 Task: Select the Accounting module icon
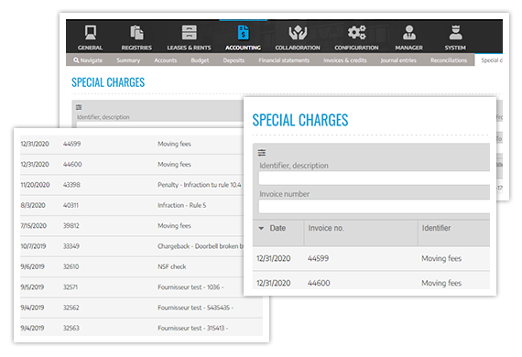coord(244,33)
